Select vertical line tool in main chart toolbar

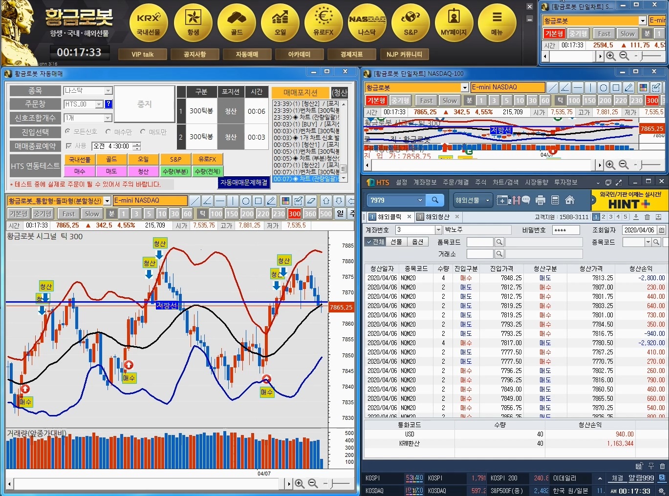tap(233, 201)
